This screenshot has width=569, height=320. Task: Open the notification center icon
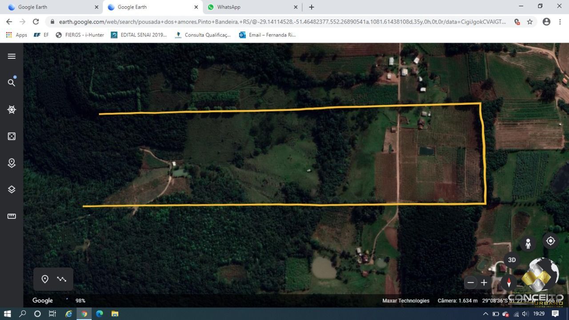[x=555, y=314]
